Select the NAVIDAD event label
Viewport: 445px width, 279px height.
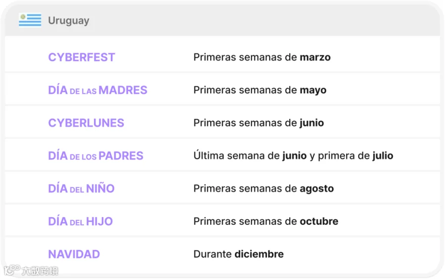click(74, 254)
